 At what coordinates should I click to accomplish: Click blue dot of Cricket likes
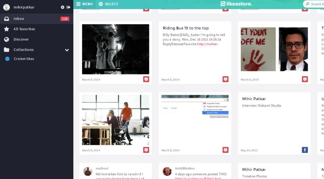(x=7, y=59)
